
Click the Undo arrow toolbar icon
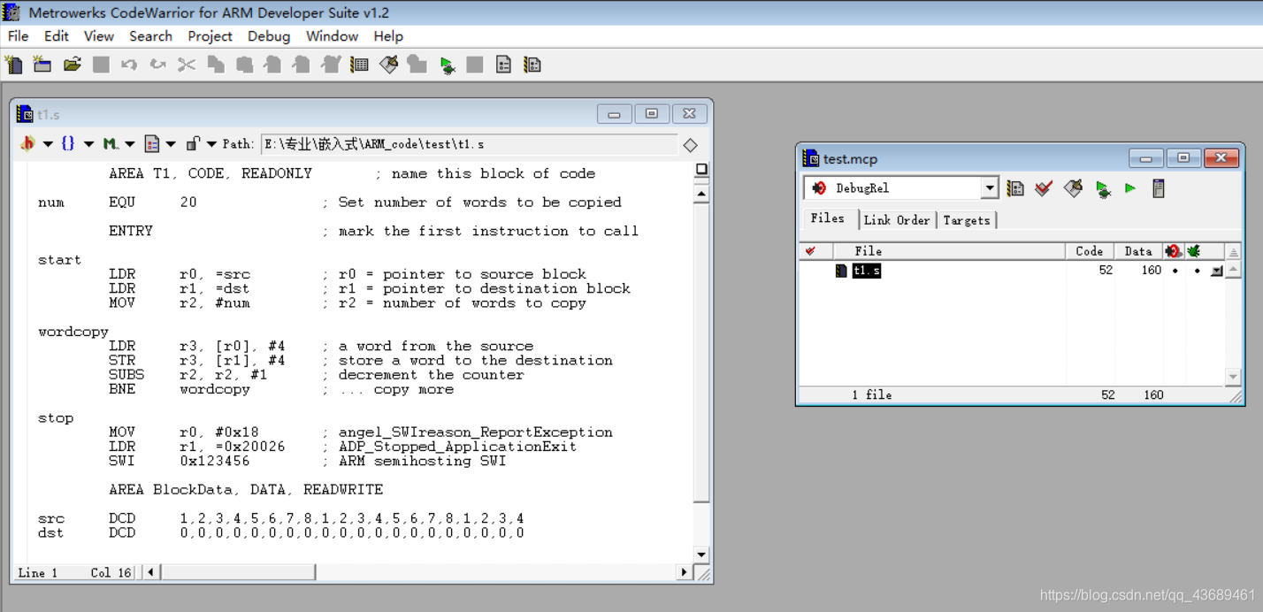pos(129,65)
